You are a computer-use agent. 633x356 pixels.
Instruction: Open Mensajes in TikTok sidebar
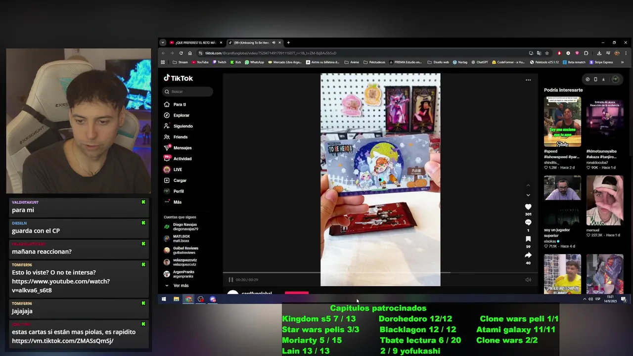point(178,148)
